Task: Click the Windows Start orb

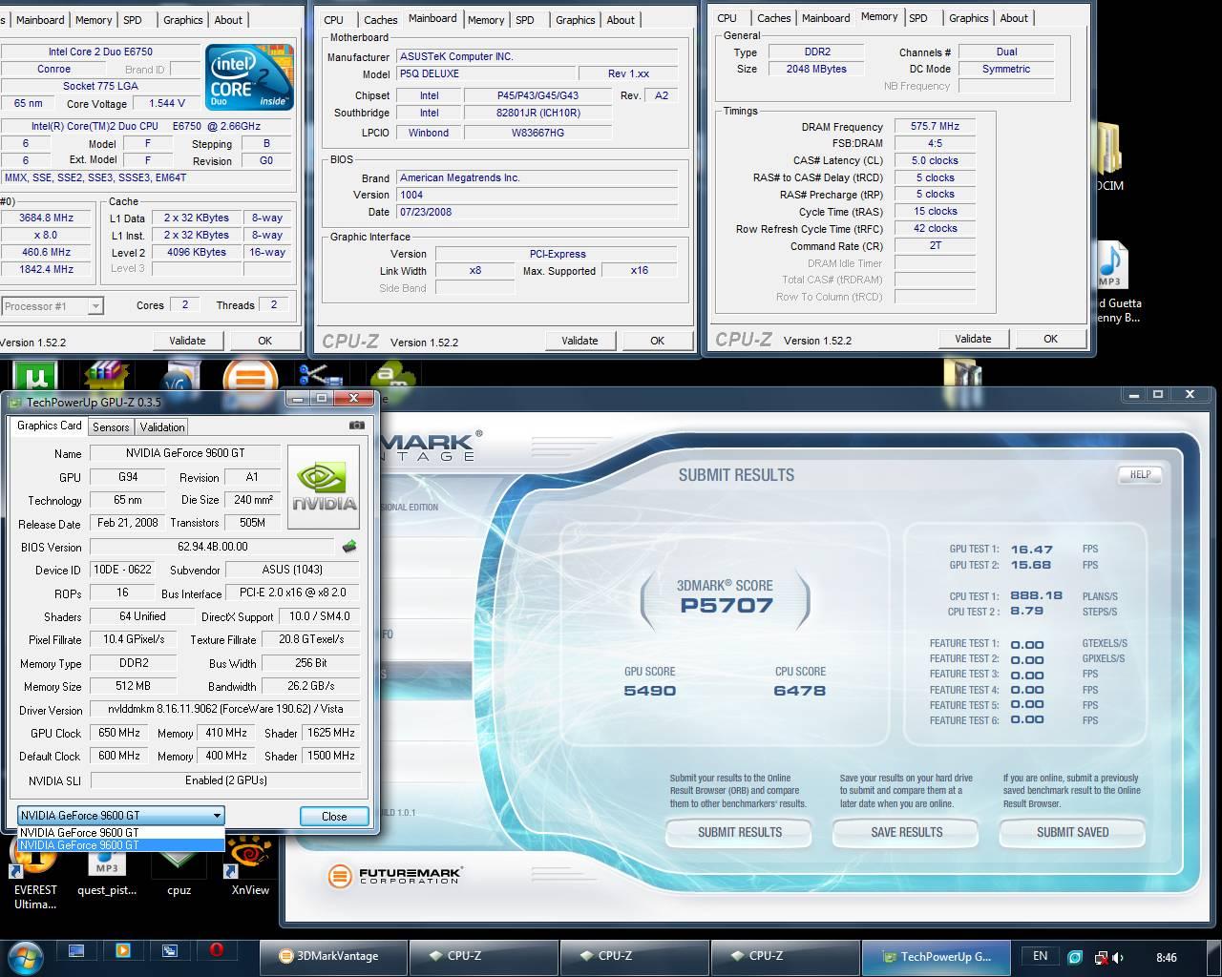Action: 25,955
